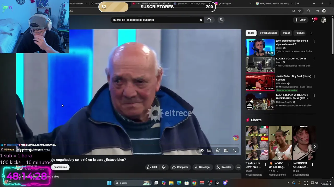Start voice search with the microphone icon
This screenshot has width=334, height=187.
point(221,20)
